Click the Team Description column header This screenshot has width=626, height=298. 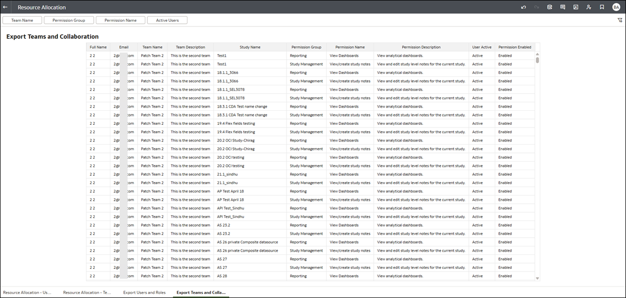coord(191,47)
